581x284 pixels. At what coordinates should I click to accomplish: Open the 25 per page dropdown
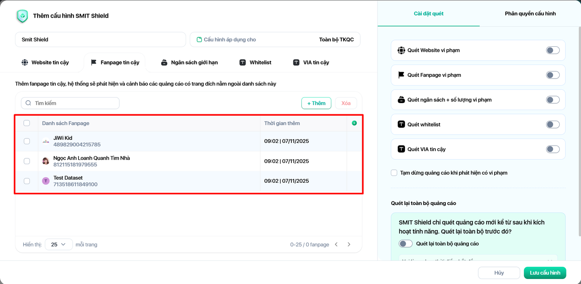[59, 245]
